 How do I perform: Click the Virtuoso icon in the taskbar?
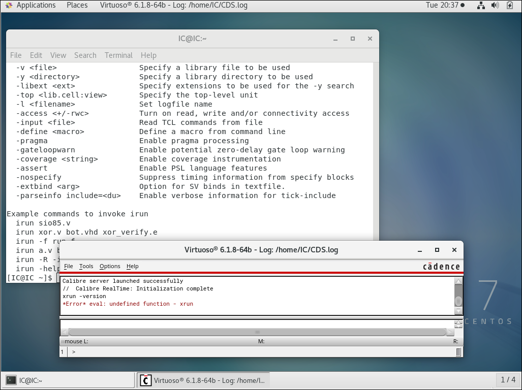pyautogui.click(x=146, y=380)
